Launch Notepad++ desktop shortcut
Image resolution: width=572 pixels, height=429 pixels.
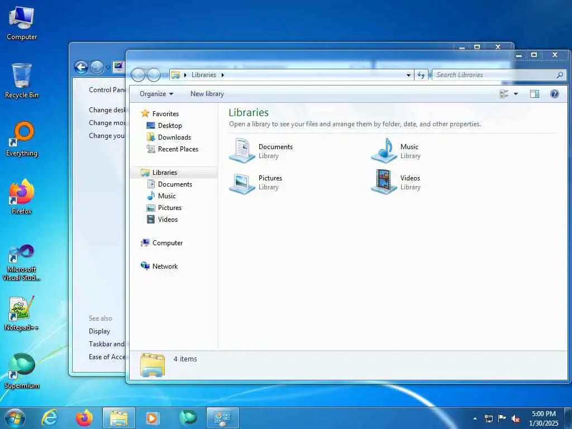pos(22,313)
